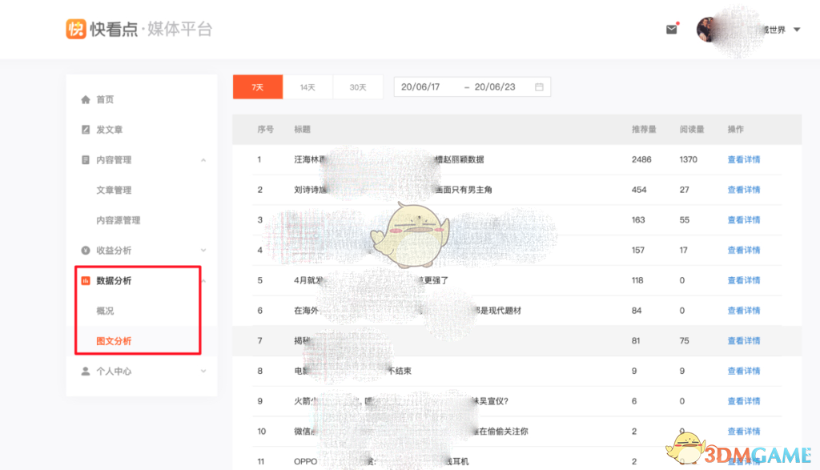This screenshot has width=820, height=470.
Task: Expand the 个人中心 section chevron
Action: 203,371
